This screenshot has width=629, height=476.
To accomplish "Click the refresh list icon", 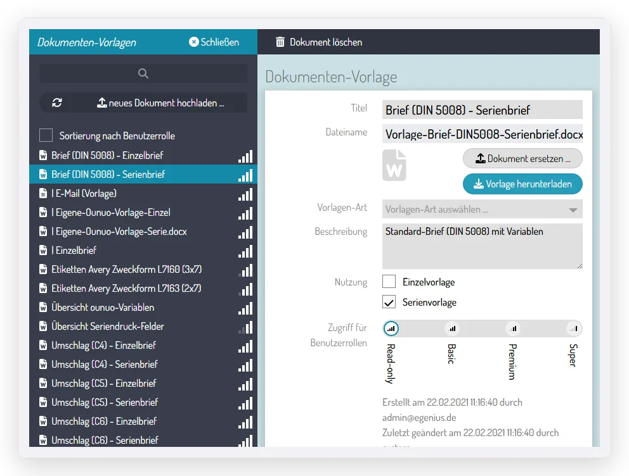I will (x=57, y=103).
